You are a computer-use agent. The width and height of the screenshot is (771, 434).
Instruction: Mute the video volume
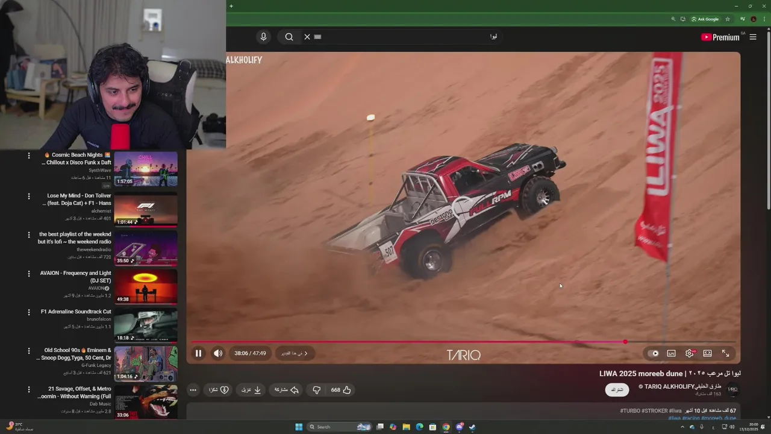coord(218,353)
